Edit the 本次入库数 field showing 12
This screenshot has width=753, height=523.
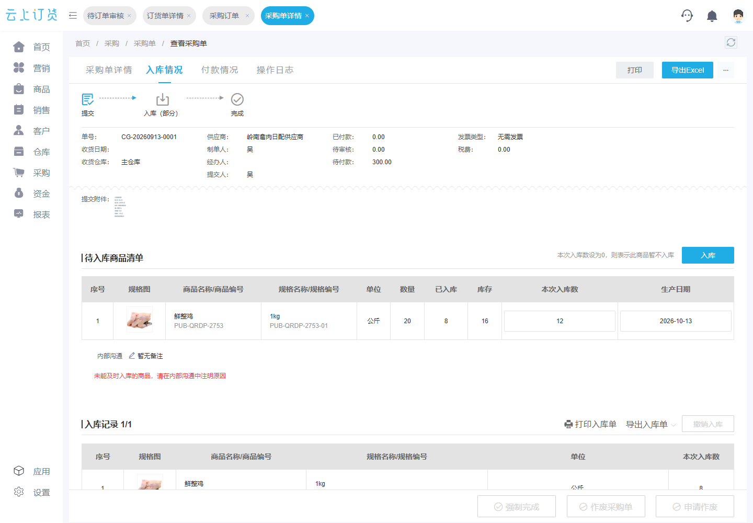(560, 321)
